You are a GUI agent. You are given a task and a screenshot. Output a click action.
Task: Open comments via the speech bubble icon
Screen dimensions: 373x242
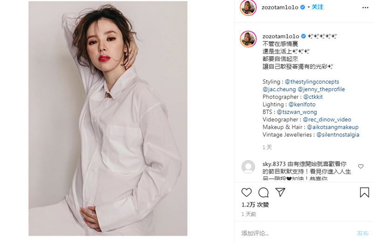[263, 192]
